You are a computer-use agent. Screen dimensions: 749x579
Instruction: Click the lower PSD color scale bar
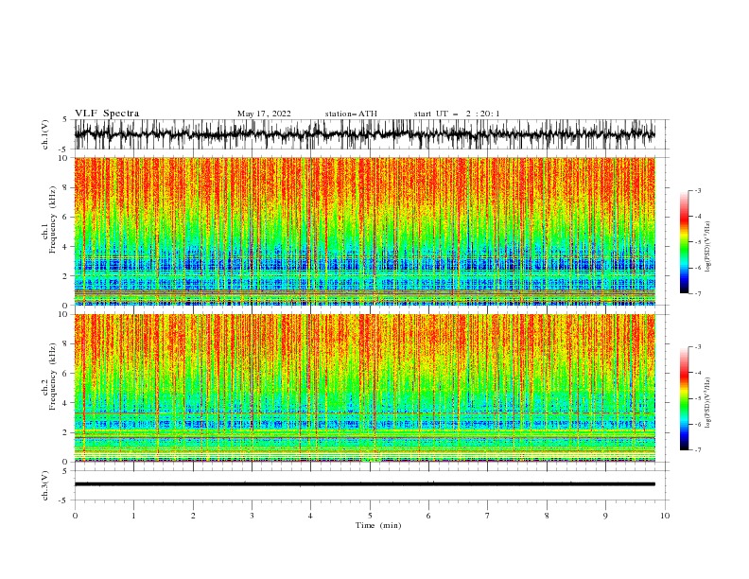click(684, 398)
